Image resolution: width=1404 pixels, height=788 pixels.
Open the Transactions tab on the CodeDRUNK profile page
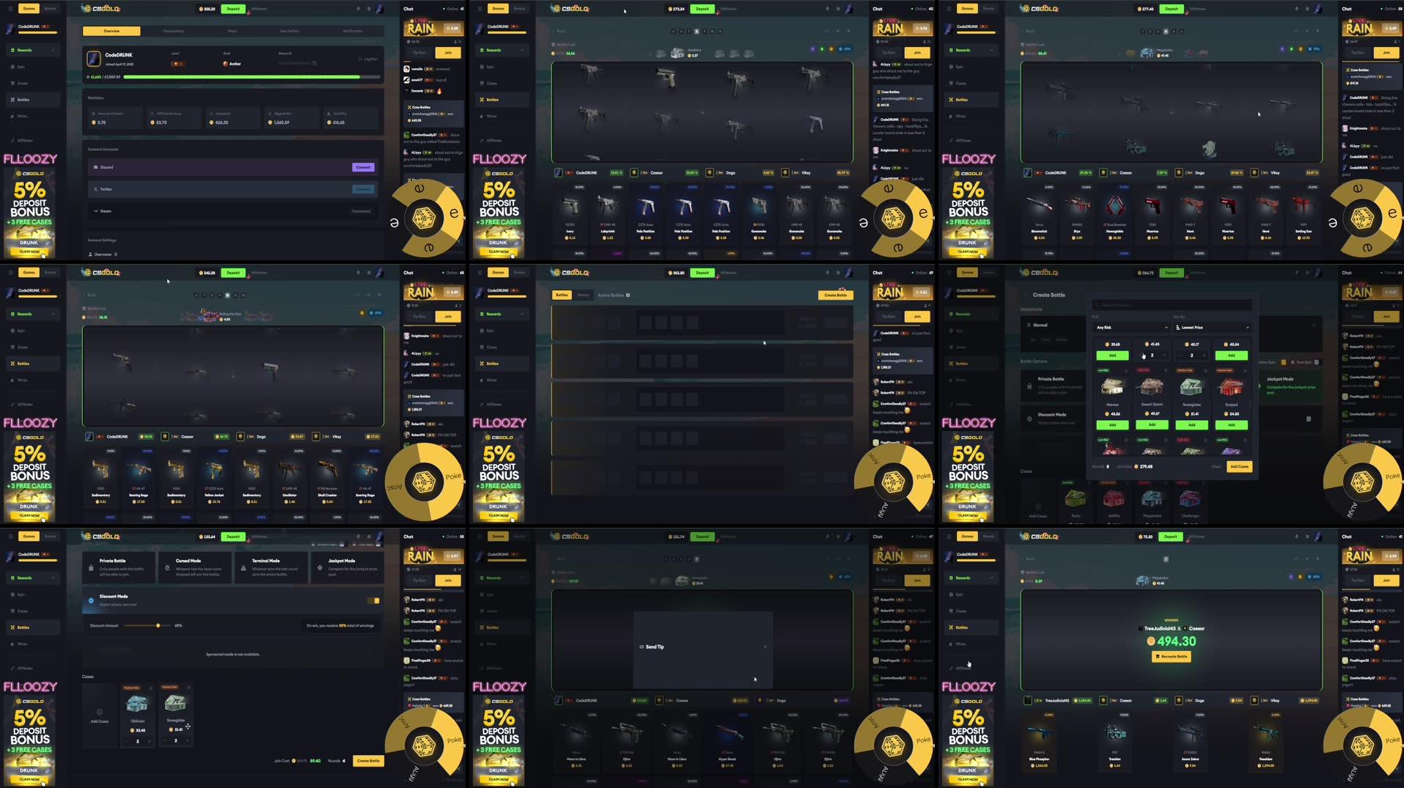[173, 31]
